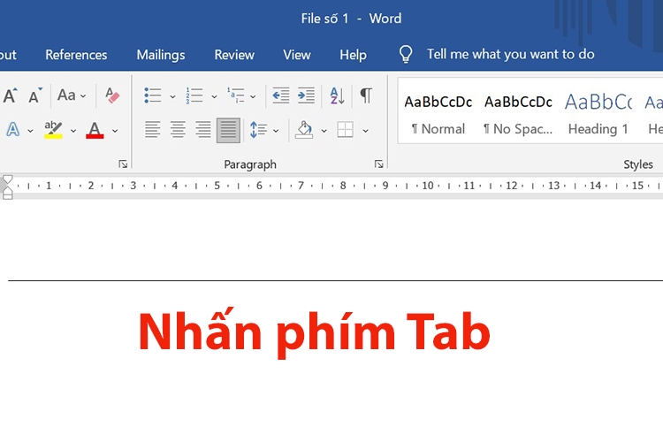This screenshot has height=442, width=663.
Task: Open the Review tab
Action: pyautogui.click(x=234, y=55)
